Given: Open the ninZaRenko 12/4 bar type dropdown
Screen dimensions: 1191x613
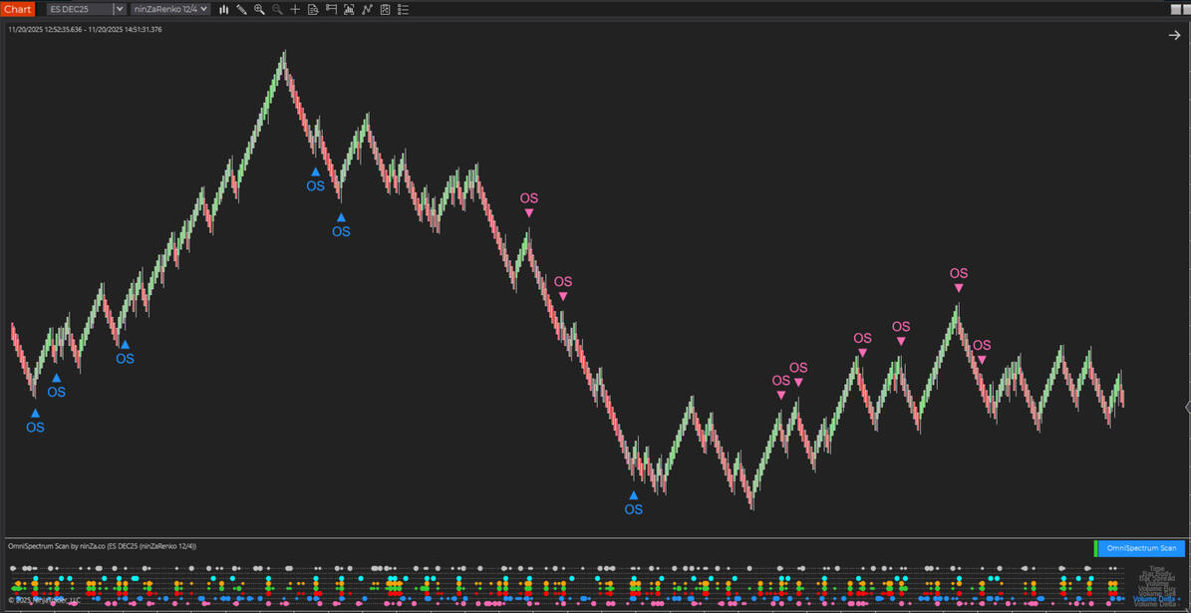Looking at the screenshot, I should click(170, 9).
